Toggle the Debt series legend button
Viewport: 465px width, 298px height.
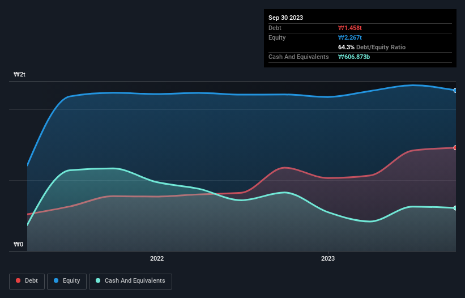[x=27, y=281]
